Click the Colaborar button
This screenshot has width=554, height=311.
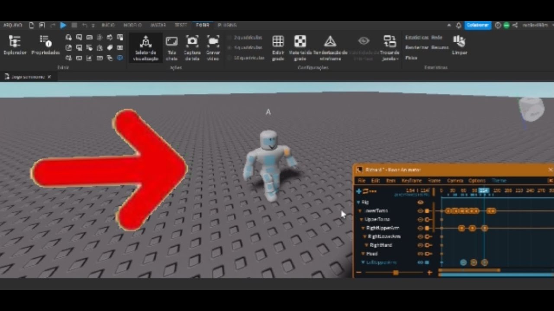point(478,25)
